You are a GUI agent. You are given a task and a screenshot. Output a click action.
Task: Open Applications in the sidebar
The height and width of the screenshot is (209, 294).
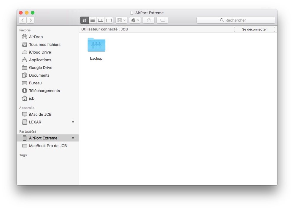point(47,60)
